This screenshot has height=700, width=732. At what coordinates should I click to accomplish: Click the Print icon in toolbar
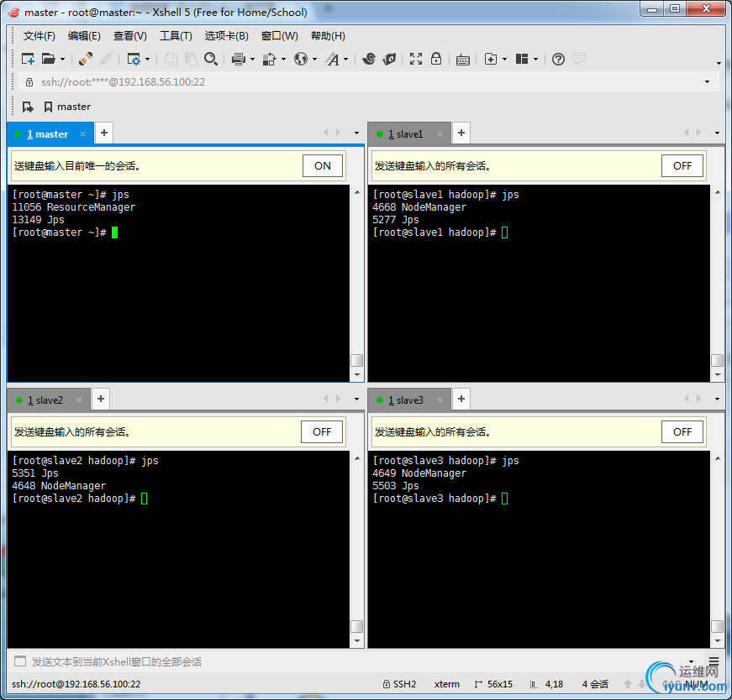238,59
